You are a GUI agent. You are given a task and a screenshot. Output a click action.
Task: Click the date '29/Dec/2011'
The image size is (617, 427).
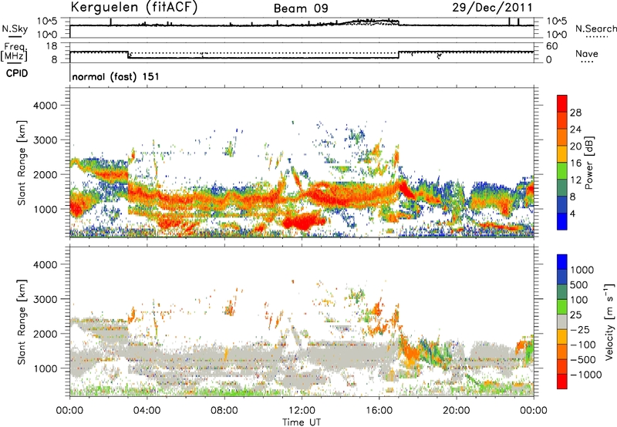492,7
